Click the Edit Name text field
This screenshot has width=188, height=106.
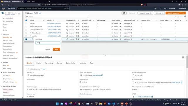pyautogui.click(x=48, y=43)
